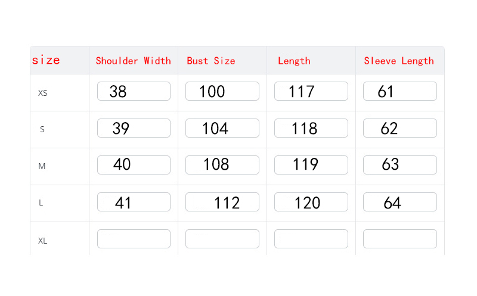Click the XS Length field showing 117

coord(311,91)
